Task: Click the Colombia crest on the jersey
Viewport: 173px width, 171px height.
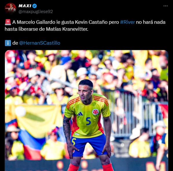Action: 95,112
